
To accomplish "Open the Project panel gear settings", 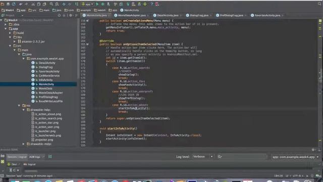I will pos(71,15).
